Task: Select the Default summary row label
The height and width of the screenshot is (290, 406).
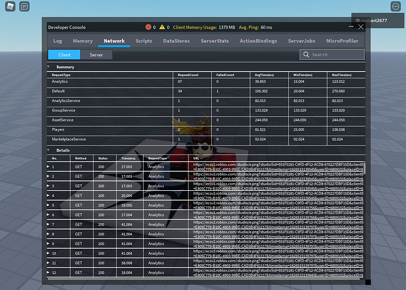Action: (x=58, y=91)
